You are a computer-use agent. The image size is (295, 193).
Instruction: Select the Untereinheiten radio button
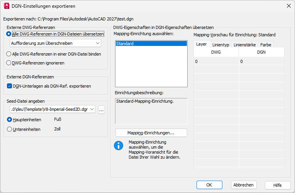(x=10, y=129)
